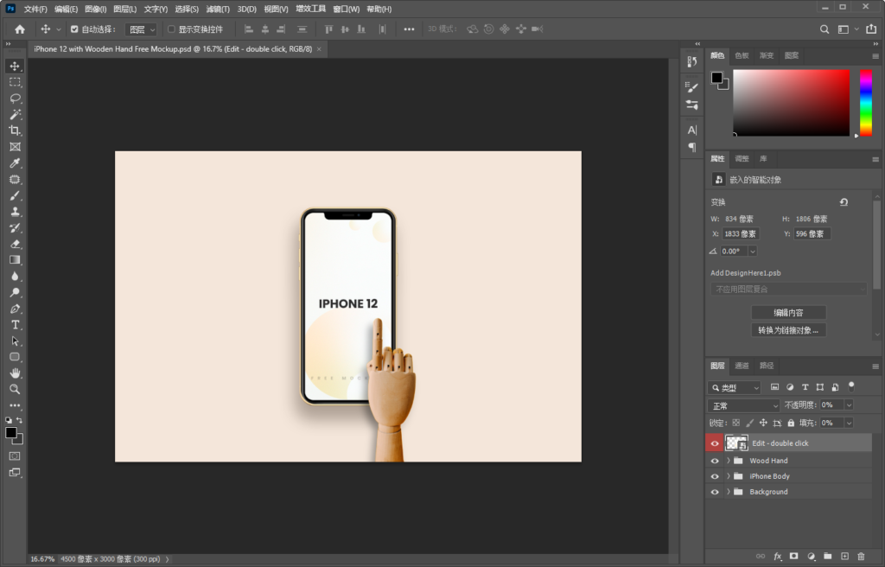Add a layer mask icon
This screenshot has height=567, width=885.
(x=794, y=557)
